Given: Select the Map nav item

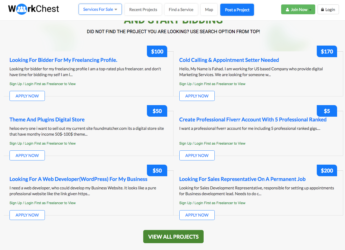Looking at the screenshot, I should point(209,10).
